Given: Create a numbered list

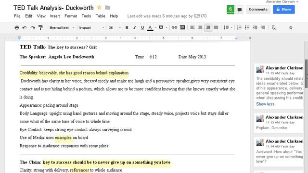Looking at the screenshot, I should pos(239,28).
